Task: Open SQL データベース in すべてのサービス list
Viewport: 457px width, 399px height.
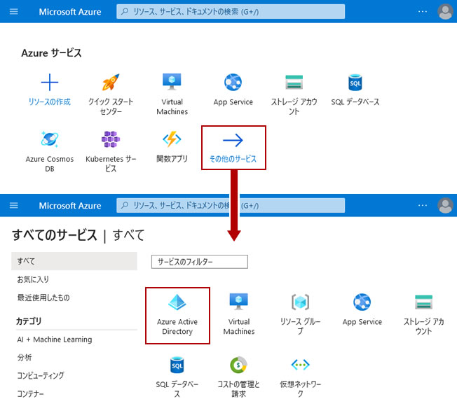Action: [177, 377]
